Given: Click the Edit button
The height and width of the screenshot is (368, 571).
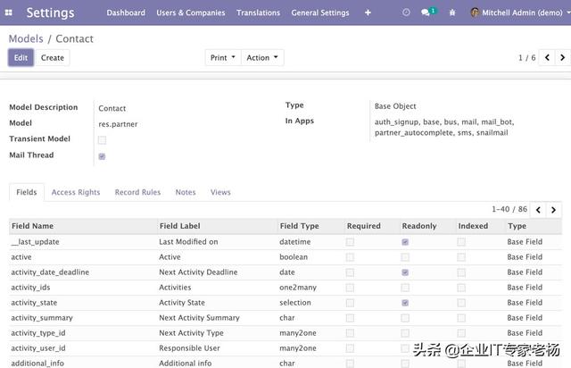Looking at the screenshot, I should 21,58.
